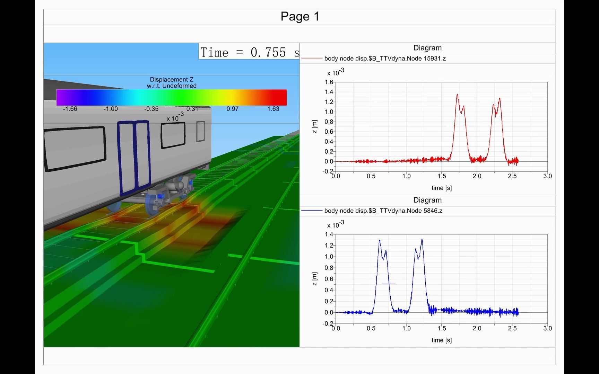Click the 1.6 y-axis tick on red plot

coord(329,82)
